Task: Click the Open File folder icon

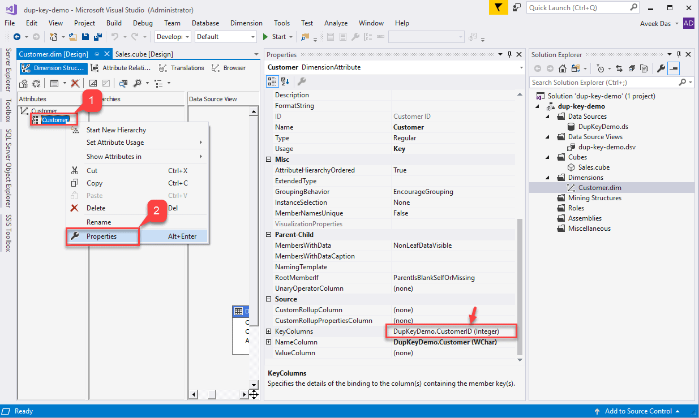Action: (73, 37)
